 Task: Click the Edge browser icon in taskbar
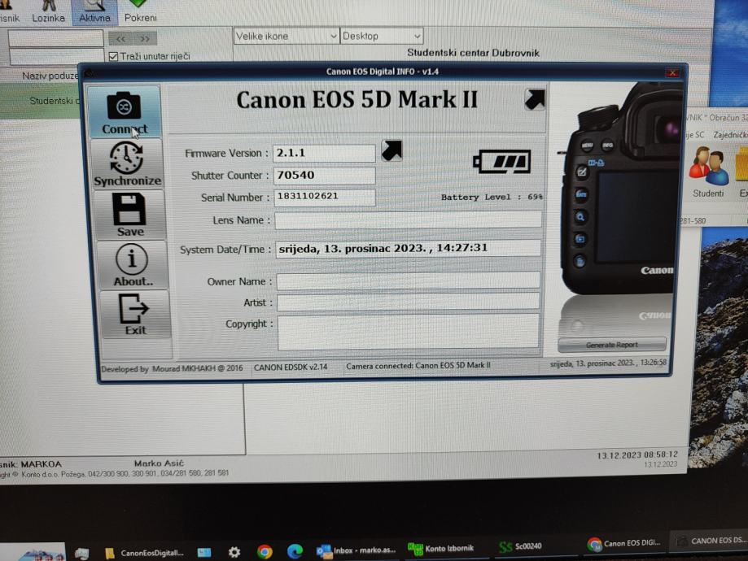point(295,551)
